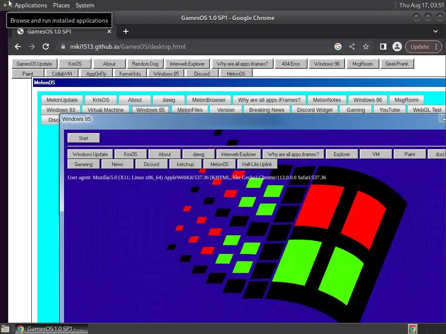
Task: Click the News button in Windows 85
Action: tap(118, 164)
